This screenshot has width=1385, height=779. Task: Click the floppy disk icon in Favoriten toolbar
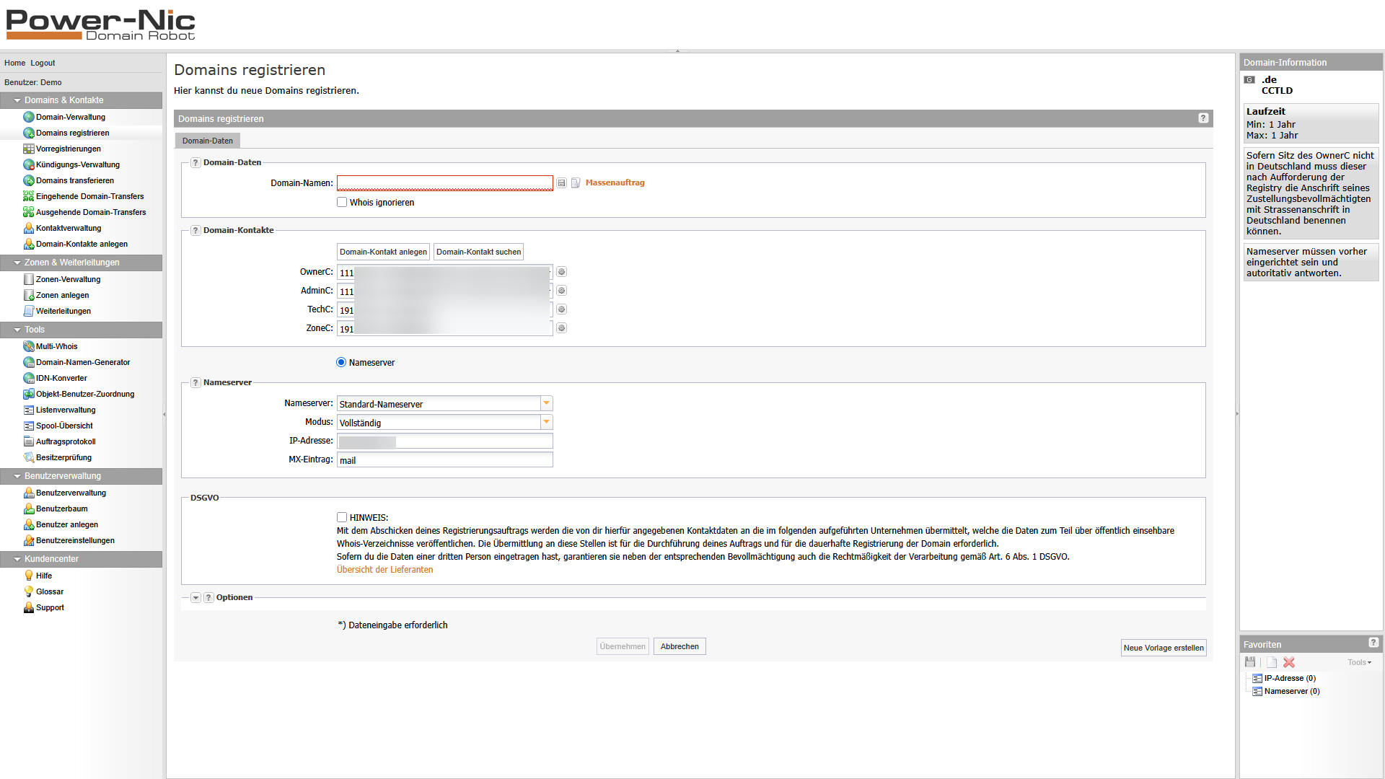(x=1250, y=662)
